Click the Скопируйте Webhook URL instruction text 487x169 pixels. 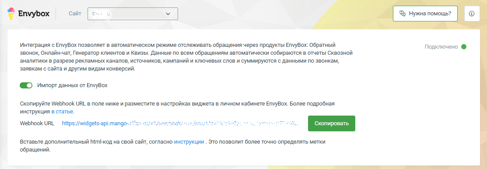(x=177, y=107)
